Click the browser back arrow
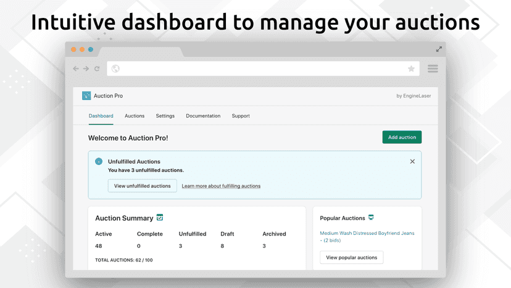Viewport: 511px width, 288px height. point(76,69)
